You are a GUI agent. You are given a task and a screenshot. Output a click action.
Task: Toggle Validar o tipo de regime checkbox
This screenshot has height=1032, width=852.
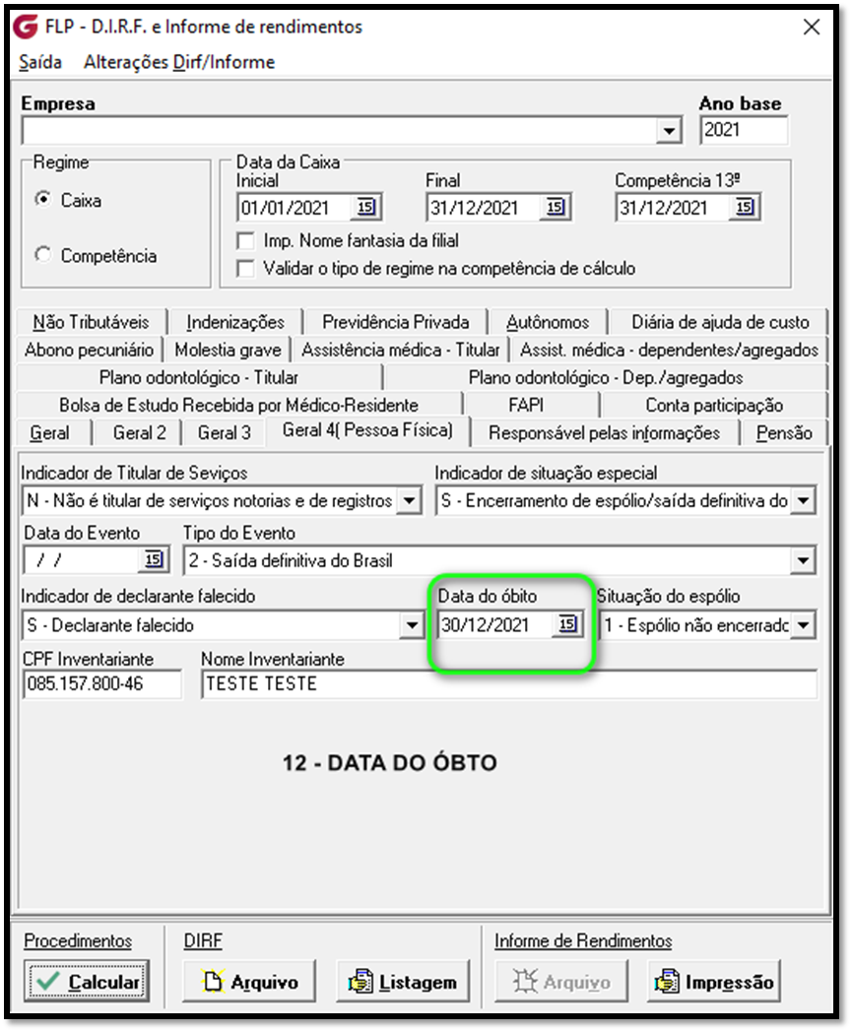245,269
